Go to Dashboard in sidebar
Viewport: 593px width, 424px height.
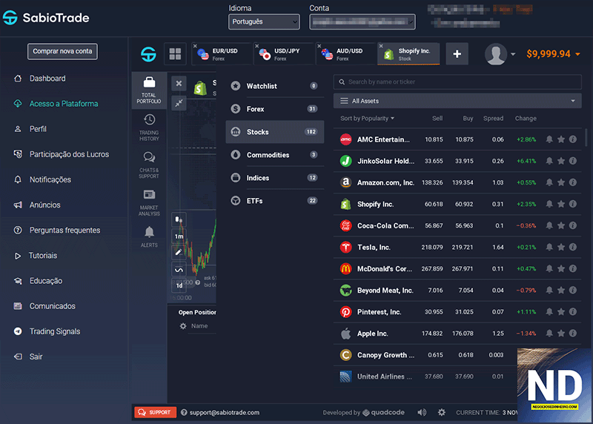[47, 79]
